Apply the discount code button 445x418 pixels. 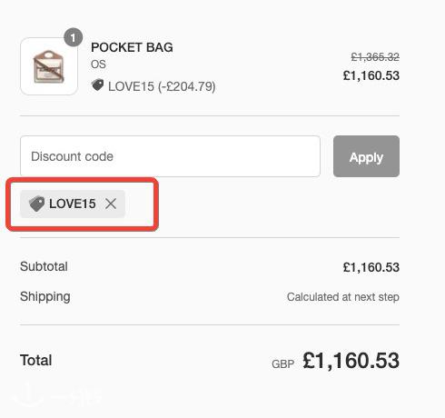click(366, 156)
